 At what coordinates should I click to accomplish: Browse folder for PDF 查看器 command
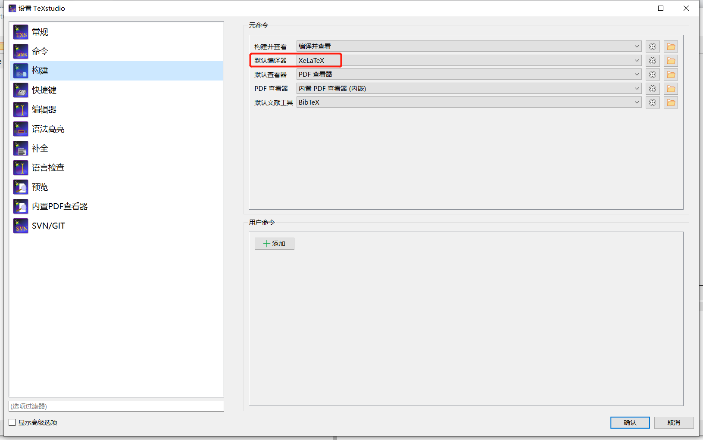point(671,89)
